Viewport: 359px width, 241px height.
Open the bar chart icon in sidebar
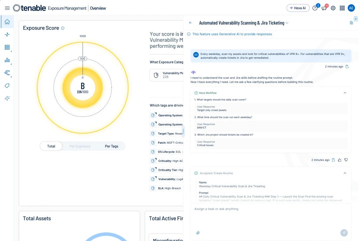click(7, 60)
